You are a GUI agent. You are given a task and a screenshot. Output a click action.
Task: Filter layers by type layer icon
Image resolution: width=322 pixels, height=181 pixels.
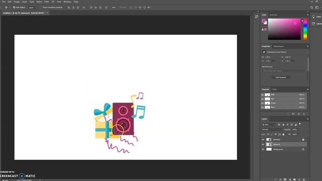[287, 125]
